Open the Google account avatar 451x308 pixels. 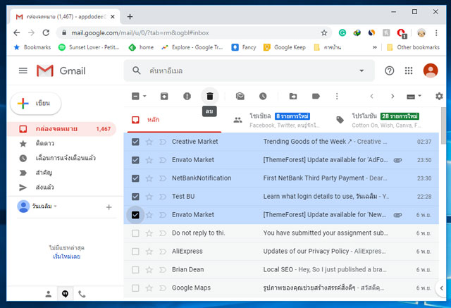click(431, 70)
